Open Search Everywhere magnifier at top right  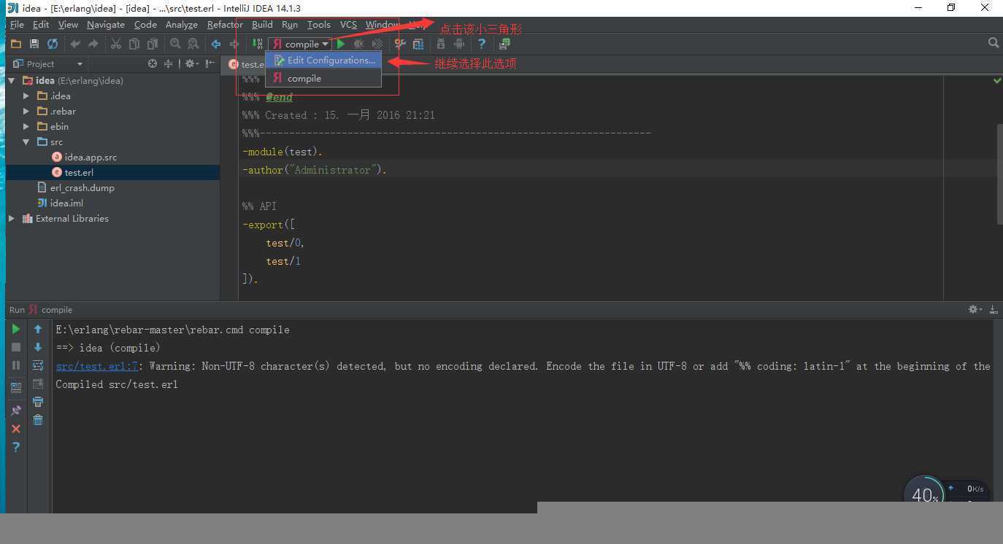point(994,43)
